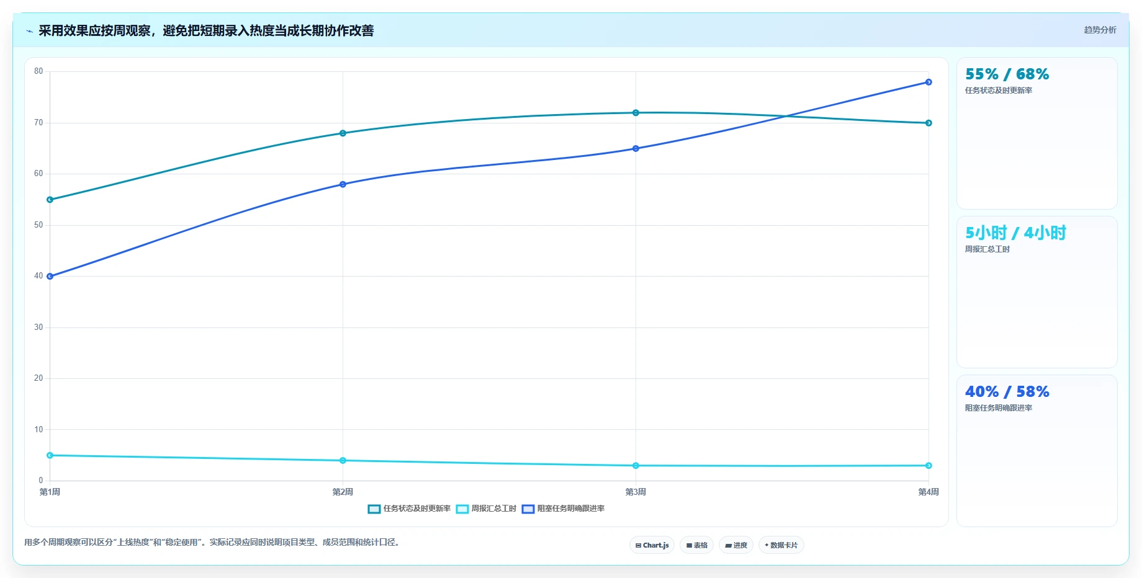
Task: Click the 趋势分析 tag in the header
Action: click(x=1100, y=30)
